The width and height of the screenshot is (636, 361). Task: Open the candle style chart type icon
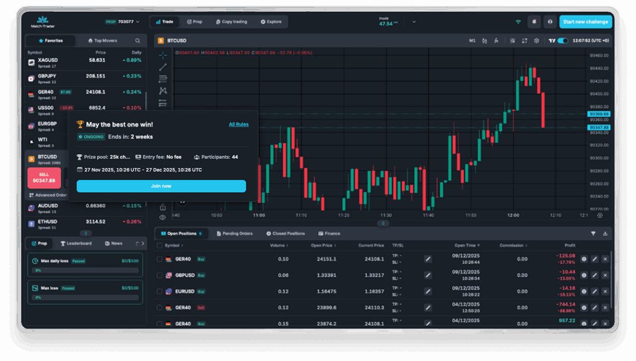(x=484, y=40)
